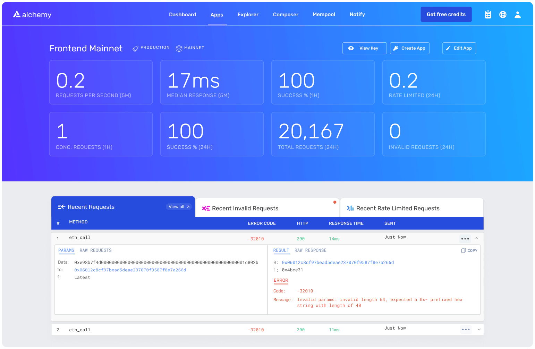The image size is (535, 349).
Task: Click the 14ms response time
Action: [x=334, y=239]
